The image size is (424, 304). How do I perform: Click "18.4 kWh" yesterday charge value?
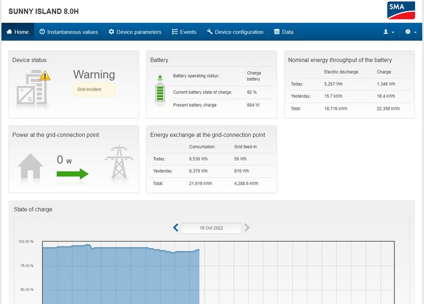pos(386,96)
